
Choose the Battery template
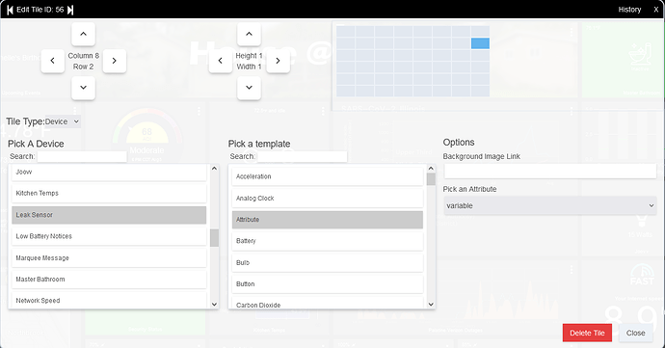tap(328, 241)
